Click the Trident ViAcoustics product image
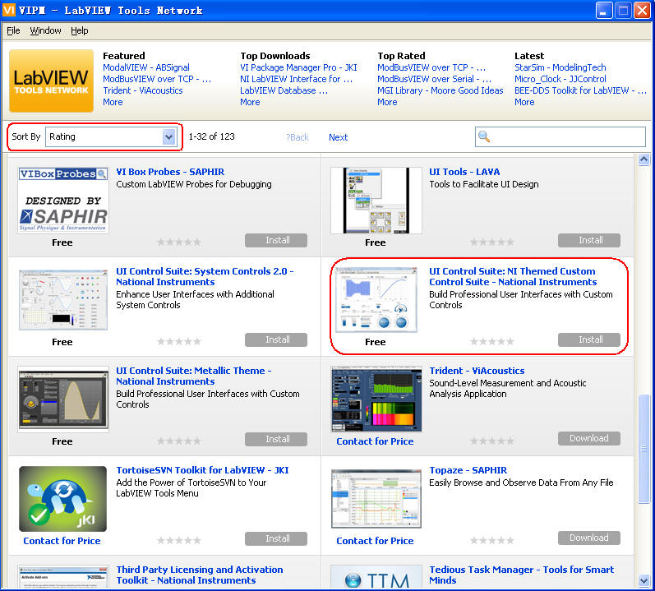 click(x=376, y=399)
